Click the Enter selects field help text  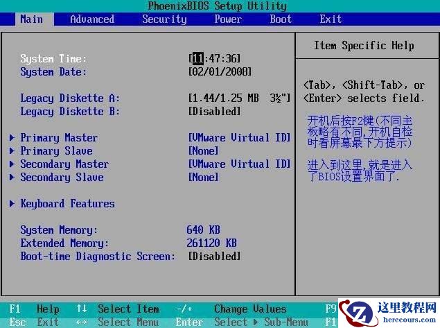point(364,98)
